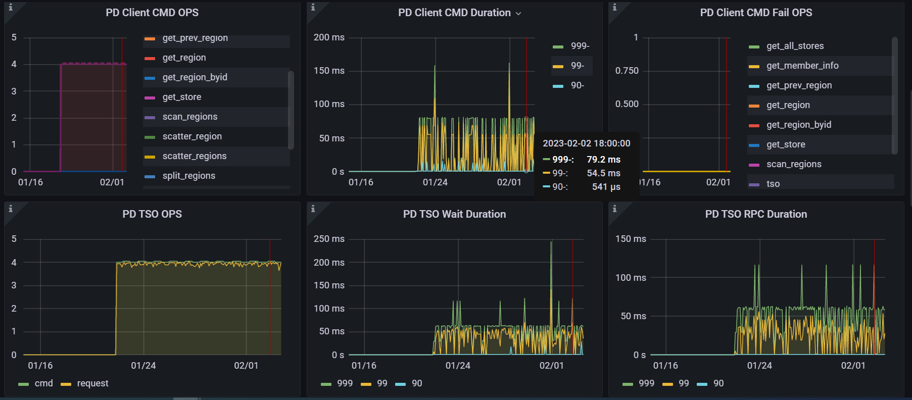
Task: Click info icon on PD TSO RPC Duration panel
Action: coord(614,209)
